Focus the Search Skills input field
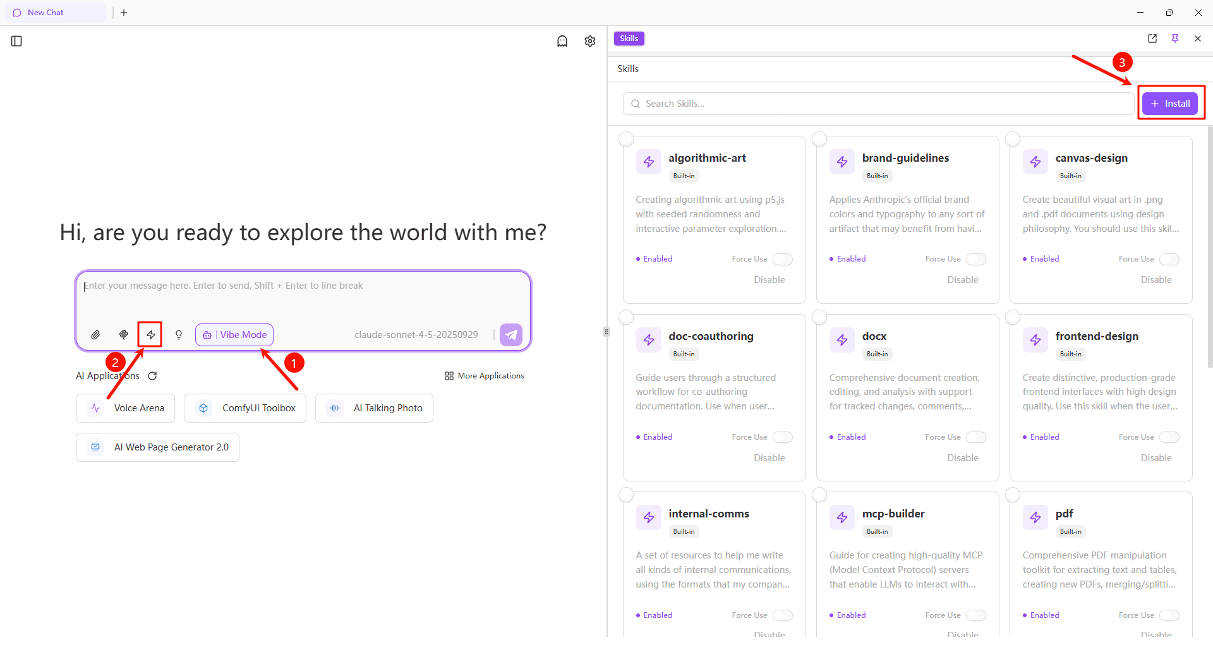This screenshot has height=652, width=1213. (878, 104)
